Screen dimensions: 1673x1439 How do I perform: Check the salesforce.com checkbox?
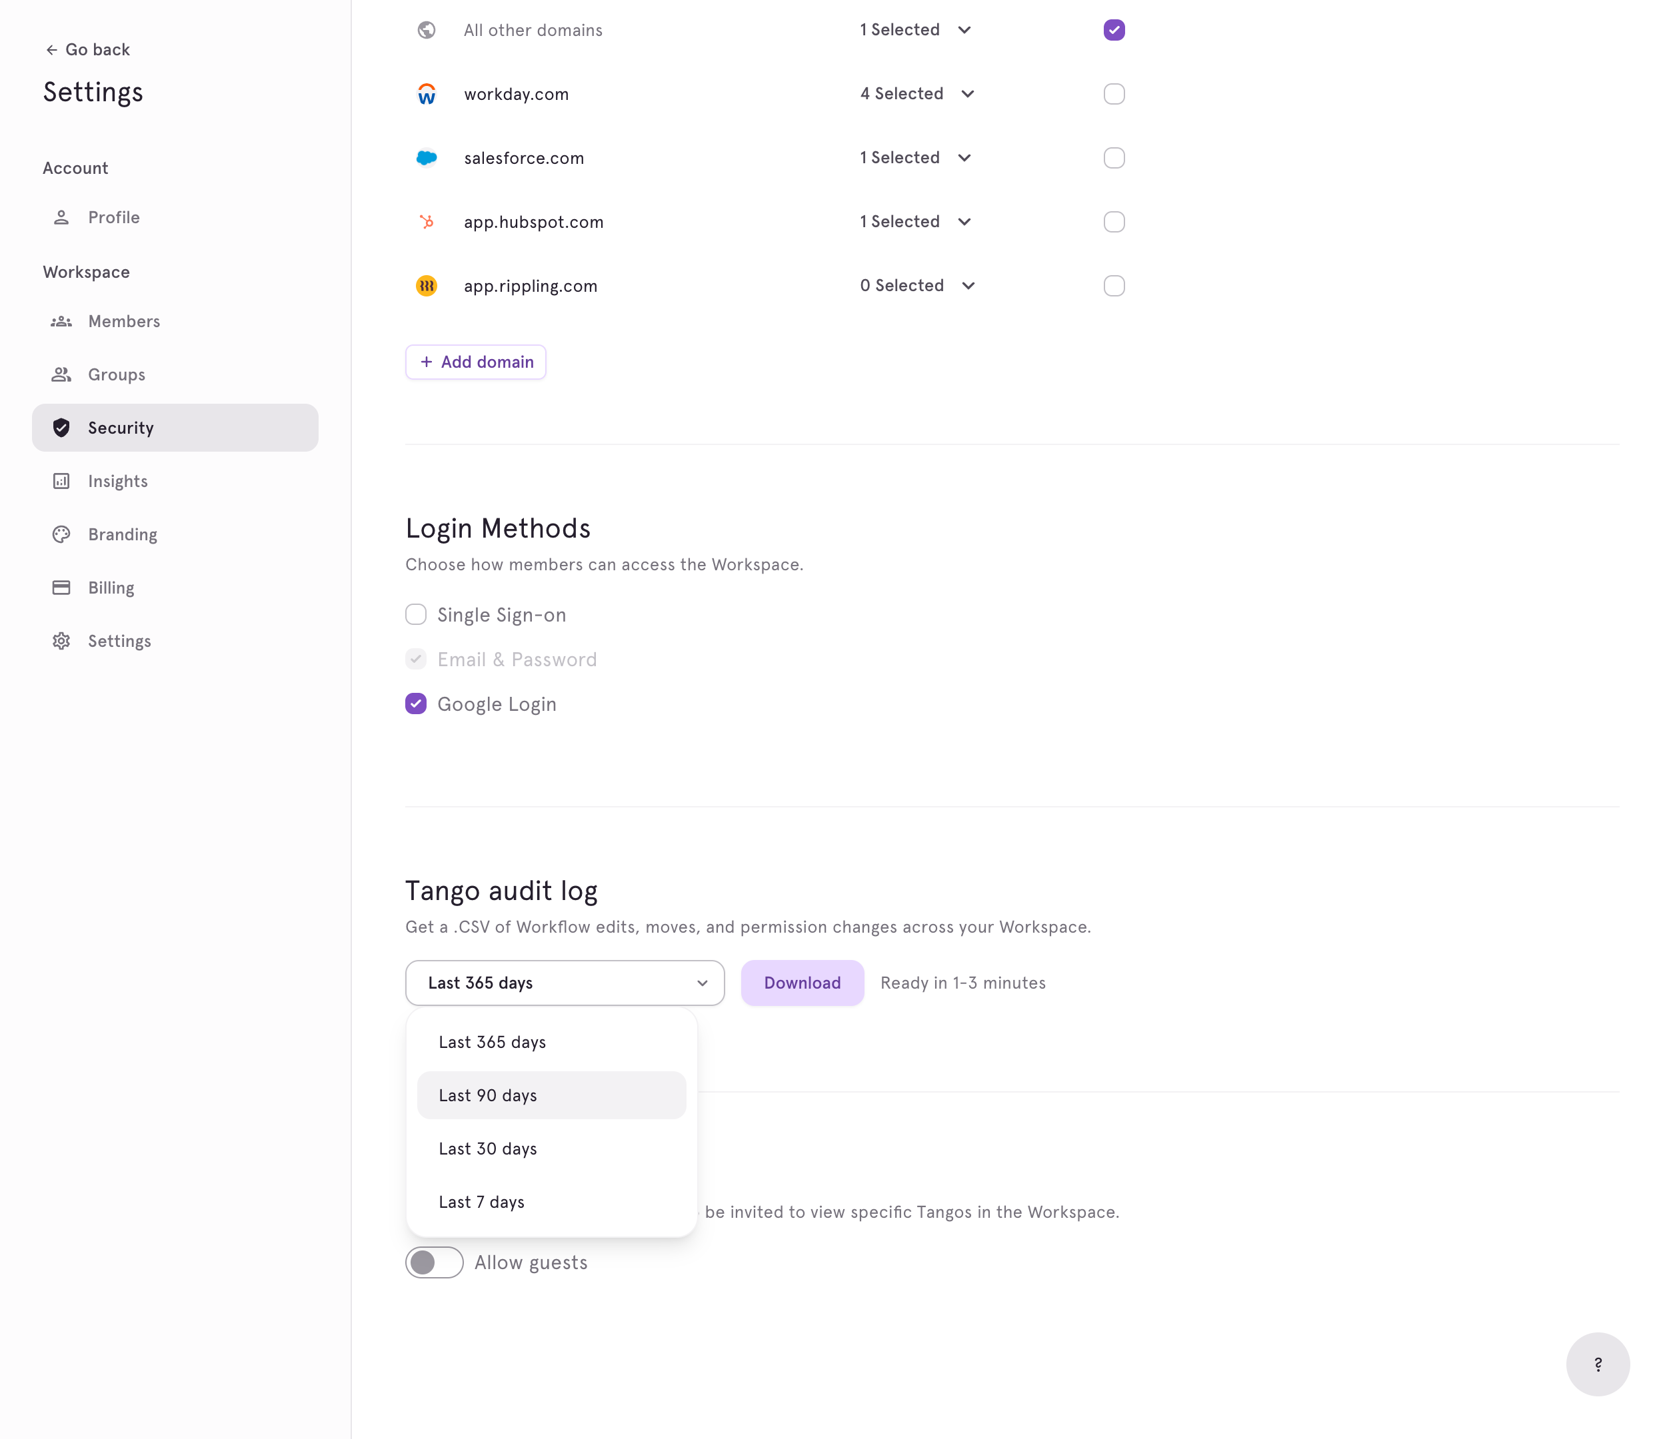coord(1114,157)
